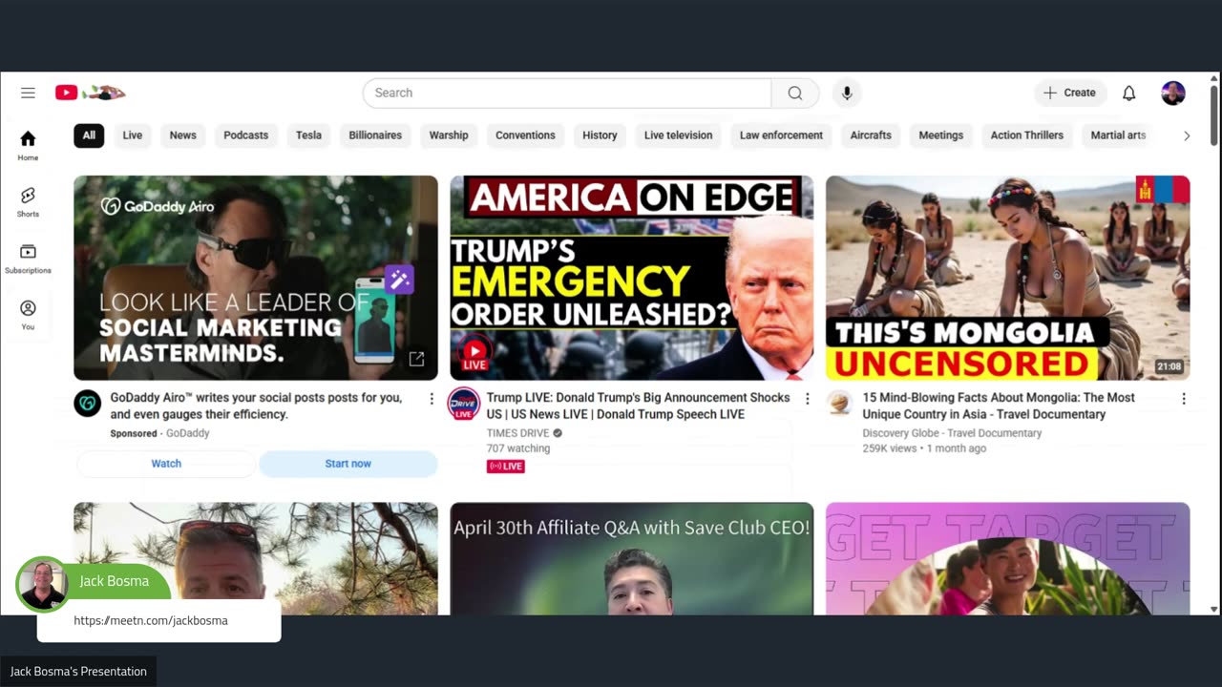Open Discovery Globe channel name

pos(952,433)
